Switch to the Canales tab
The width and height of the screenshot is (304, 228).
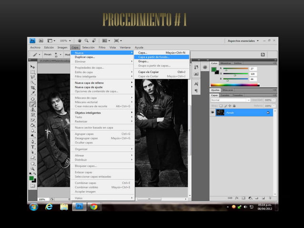pyautogui.click(x=224, y=95)
